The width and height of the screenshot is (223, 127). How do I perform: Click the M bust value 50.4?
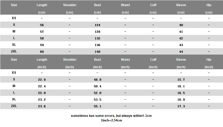pyautogui.click(x=97, y=86)
